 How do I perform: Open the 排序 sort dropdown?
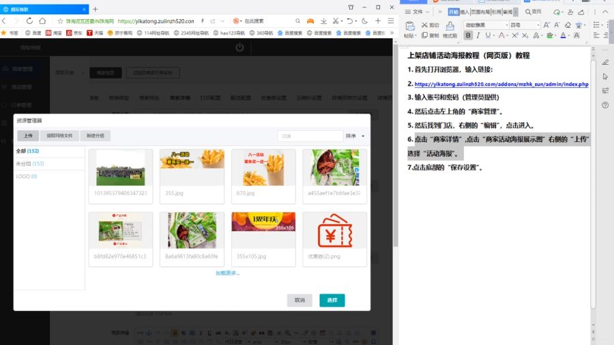[355, 136]
